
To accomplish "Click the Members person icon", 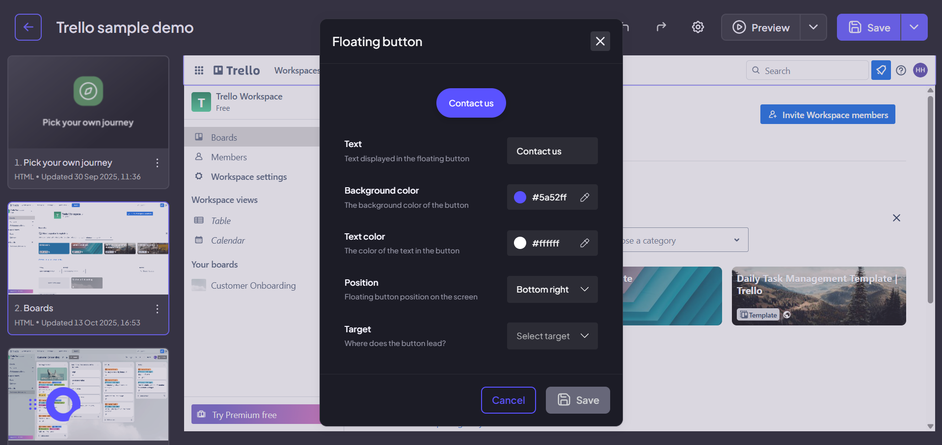I will [199, 156].
